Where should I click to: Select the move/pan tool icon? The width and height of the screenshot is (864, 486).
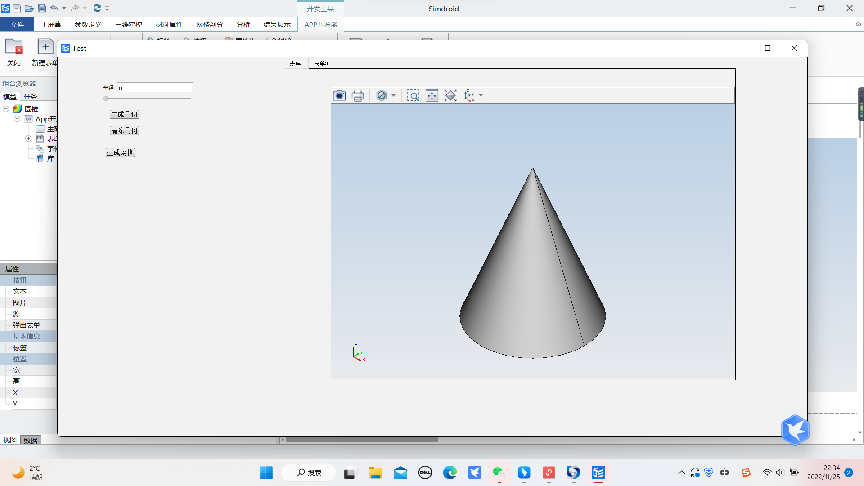click(432, 95)
